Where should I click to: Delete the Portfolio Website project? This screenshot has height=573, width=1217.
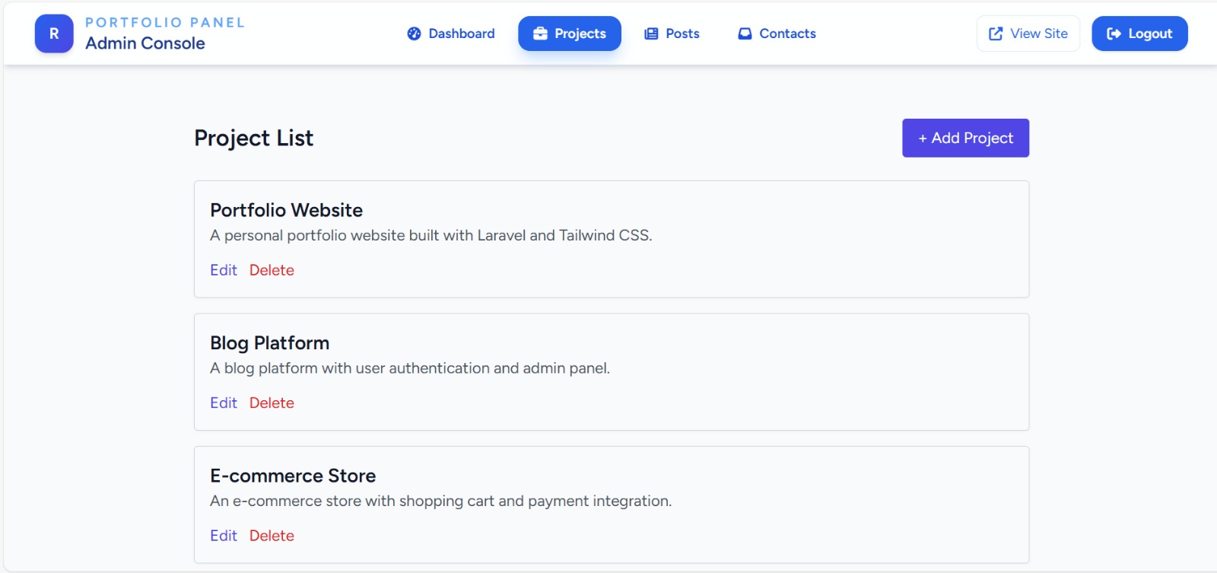272,270
